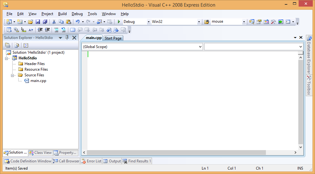The width and height of the screenshot is (315, 174).
Task: Uncomment the selected lines icon
Action: click(64, 30)
